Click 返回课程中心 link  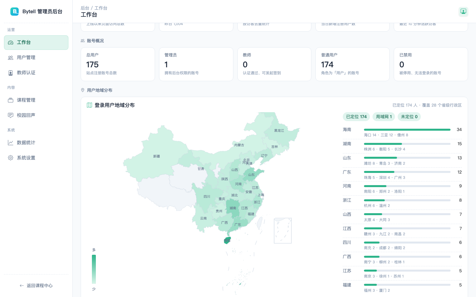(36, 286)
